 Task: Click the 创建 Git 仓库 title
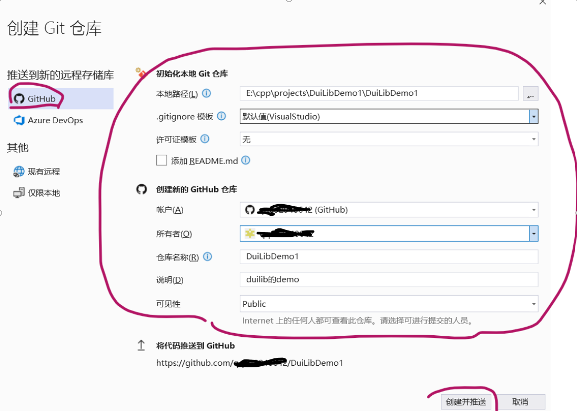point(54,28)
